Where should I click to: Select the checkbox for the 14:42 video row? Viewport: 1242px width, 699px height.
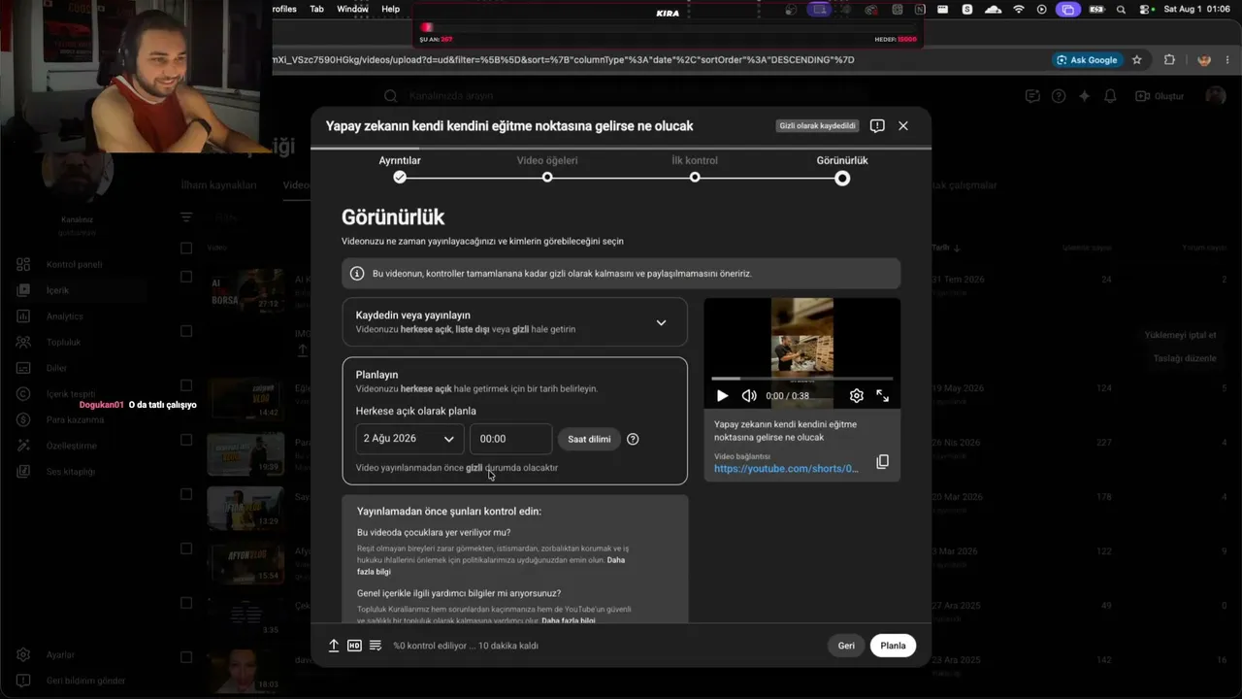coord(186,385)
